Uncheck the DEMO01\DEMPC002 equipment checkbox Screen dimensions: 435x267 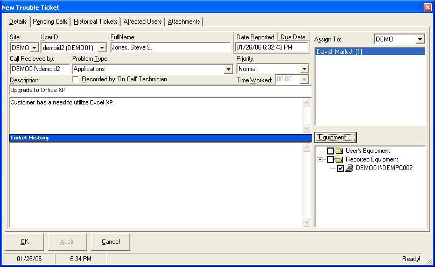[x=340, y=168]
